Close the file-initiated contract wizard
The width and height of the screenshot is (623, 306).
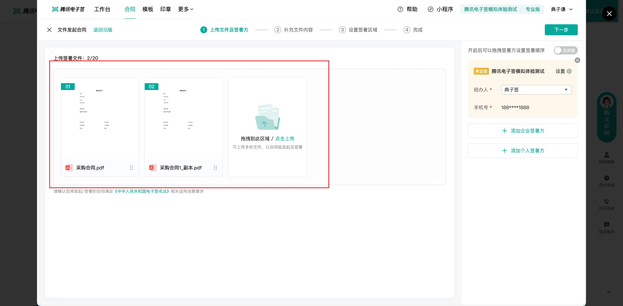[x=49, y=30]
